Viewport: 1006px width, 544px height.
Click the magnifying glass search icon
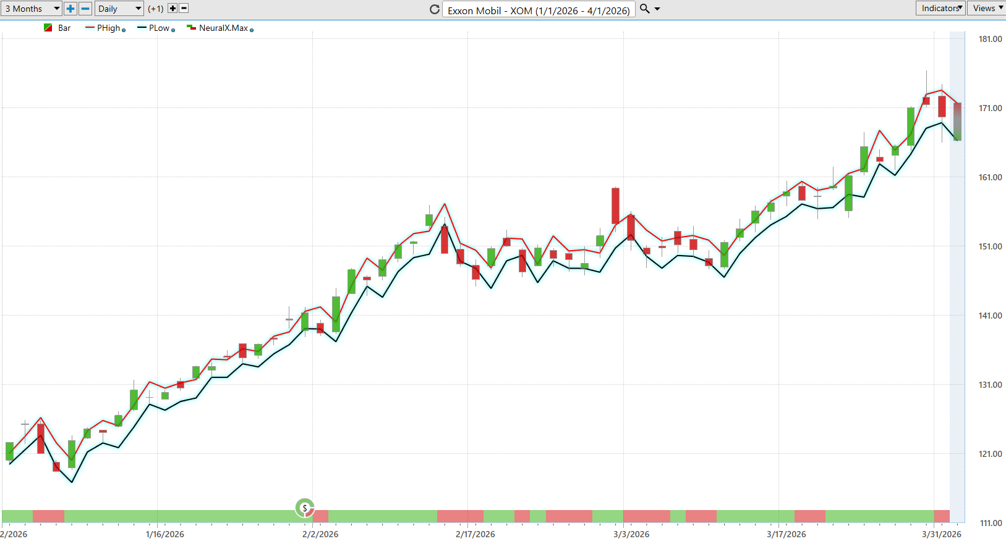[x=644, y=9]
